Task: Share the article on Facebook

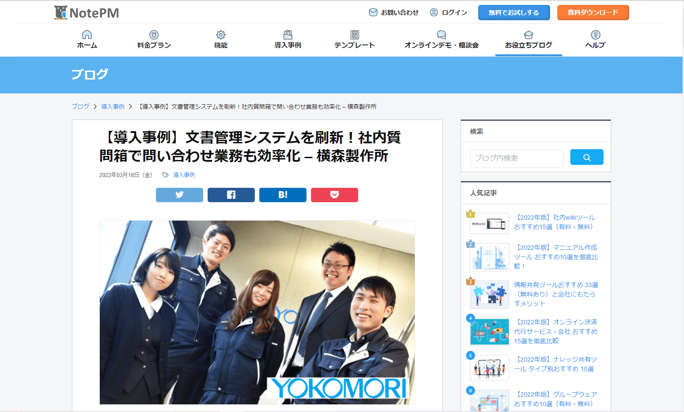Action: [x=231, y=195]
